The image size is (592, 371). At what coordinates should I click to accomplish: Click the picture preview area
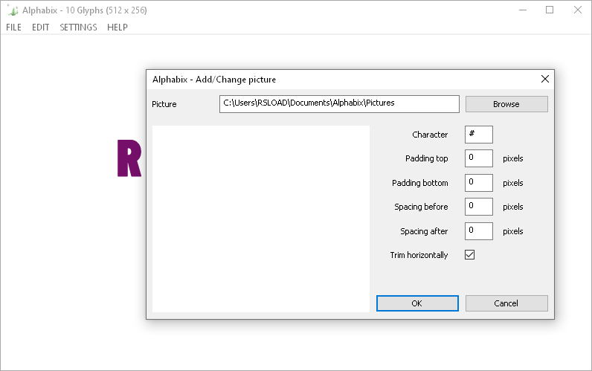point(261,219)
